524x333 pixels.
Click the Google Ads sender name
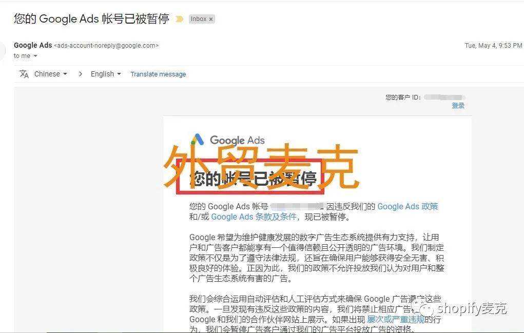coord(33,45)
